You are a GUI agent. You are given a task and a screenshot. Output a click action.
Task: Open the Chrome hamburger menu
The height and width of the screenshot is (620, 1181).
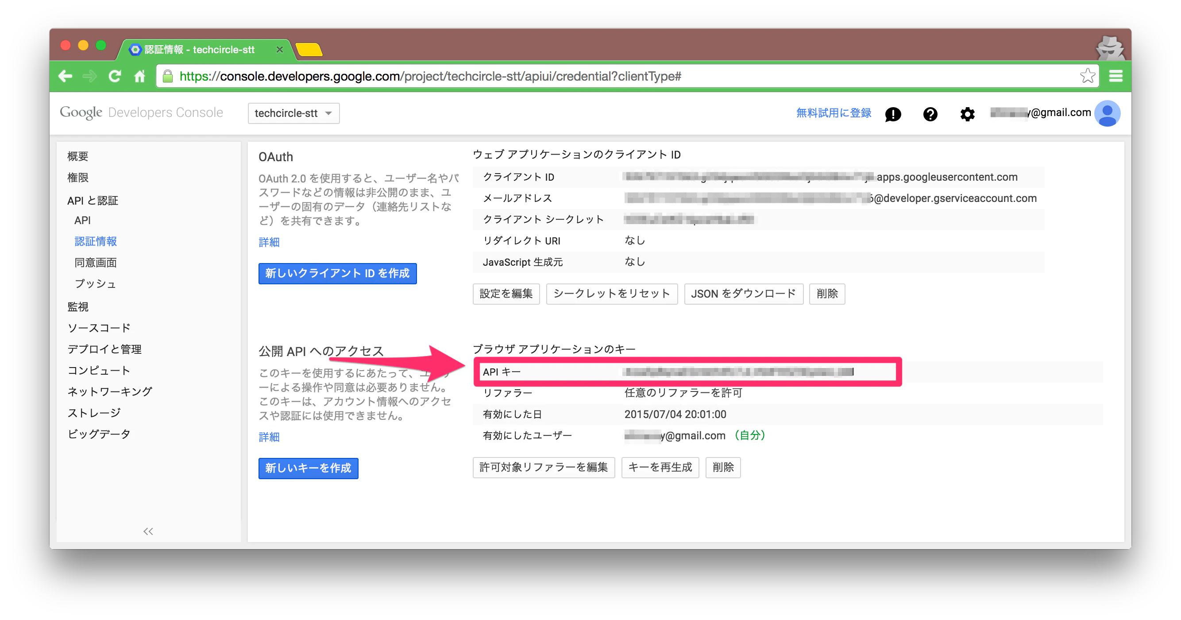[x=1115, y=76]
